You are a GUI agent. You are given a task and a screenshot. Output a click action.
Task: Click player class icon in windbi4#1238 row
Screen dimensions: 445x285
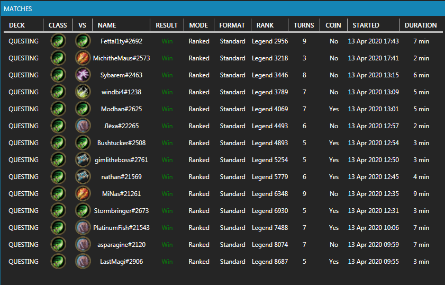58,92
